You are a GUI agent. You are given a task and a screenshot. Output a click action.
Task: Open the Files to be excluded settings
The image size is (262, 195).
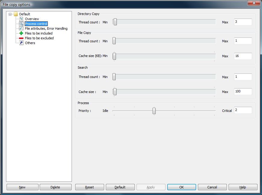pyautogui.click(x=39, y=38)
